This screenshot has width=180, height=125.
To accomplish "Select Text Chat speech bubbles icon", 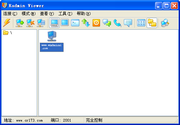I will click(107, 23).
